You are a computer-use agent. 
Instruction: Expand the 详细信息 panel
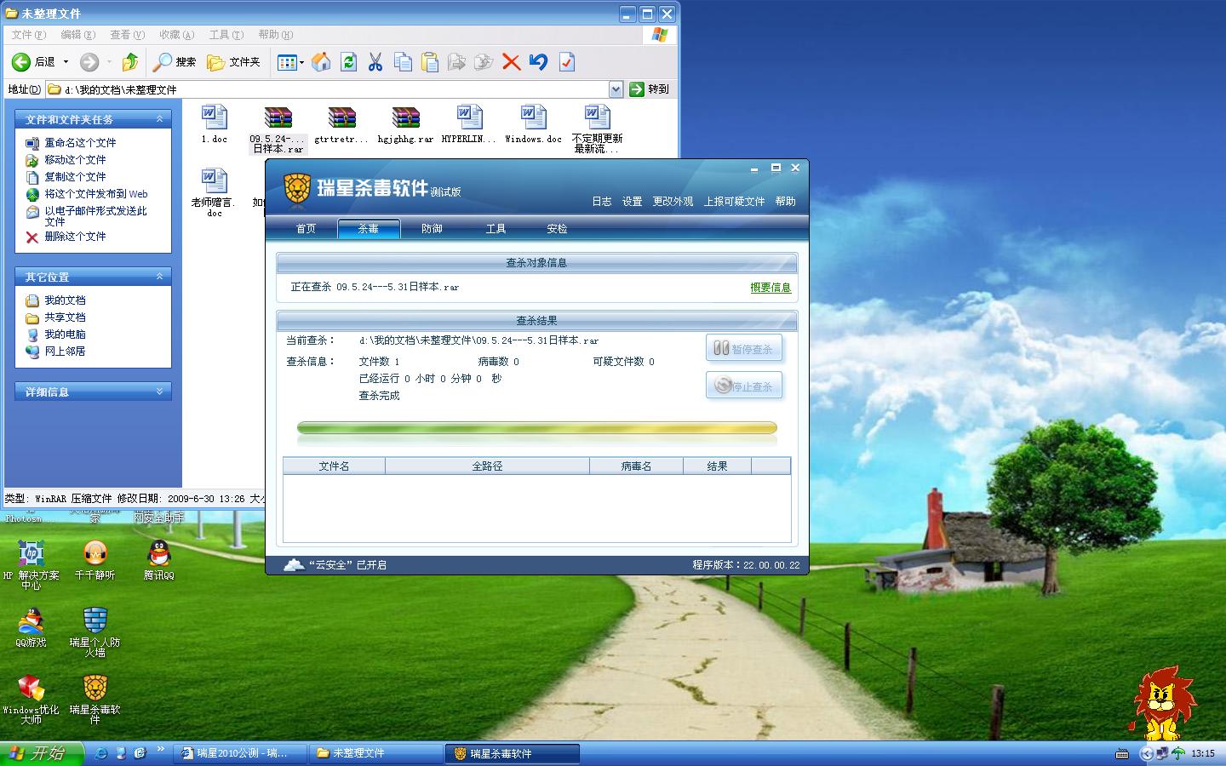click(x=159, y=392)
